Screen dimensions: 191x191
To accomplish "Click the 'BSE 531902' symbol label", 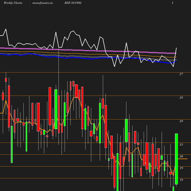I will (73, 3).
